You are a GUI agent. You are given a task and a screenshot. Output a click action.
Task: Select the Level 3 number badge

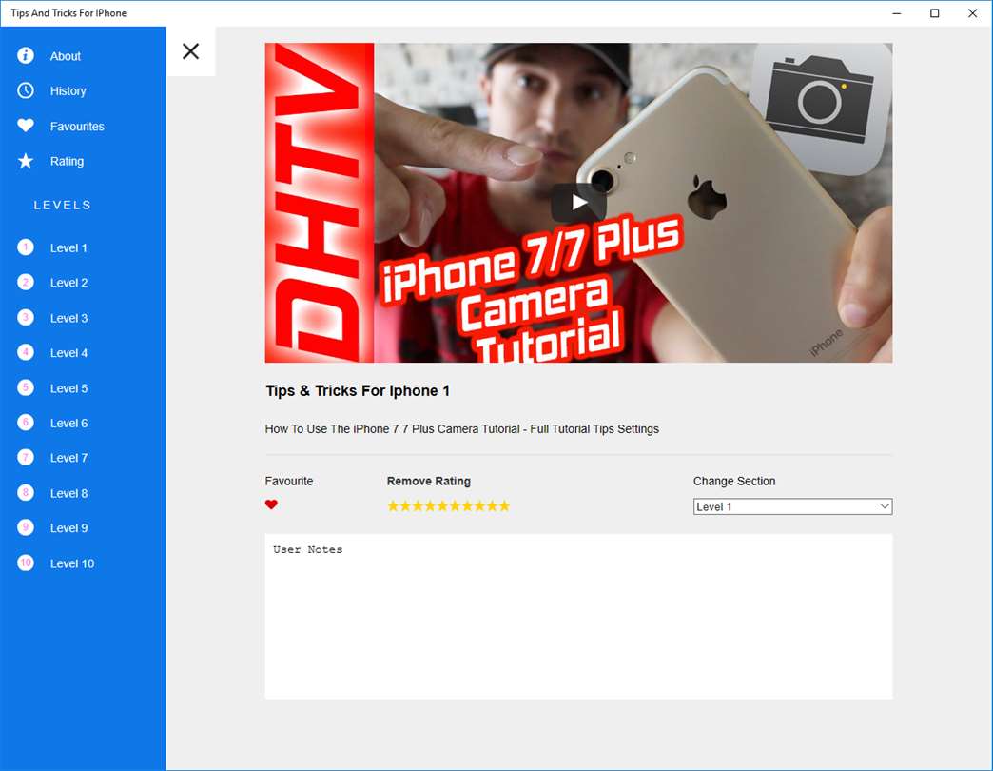[x=26, y=317]
